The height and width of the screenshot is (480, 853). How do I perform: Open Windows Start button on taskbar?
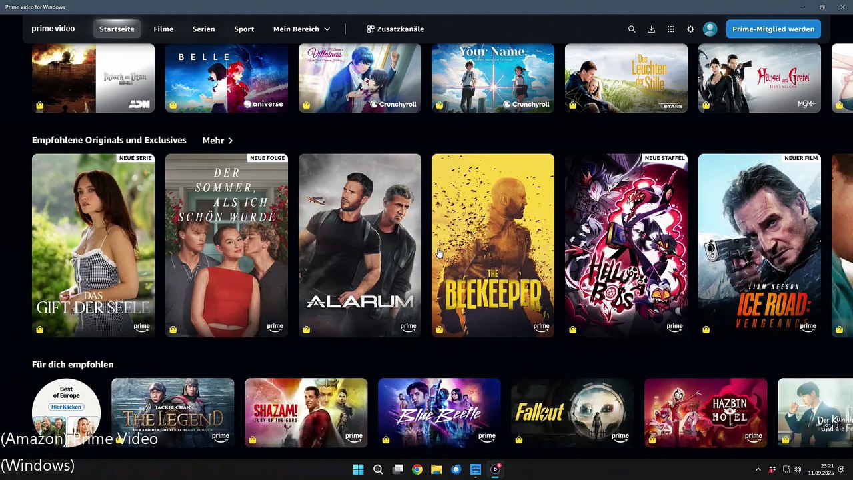tap(358, 469)
